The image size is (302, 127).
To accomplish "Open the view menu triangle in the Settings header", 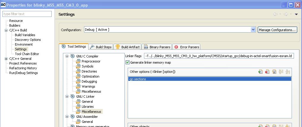I will [x=296, y=14].
